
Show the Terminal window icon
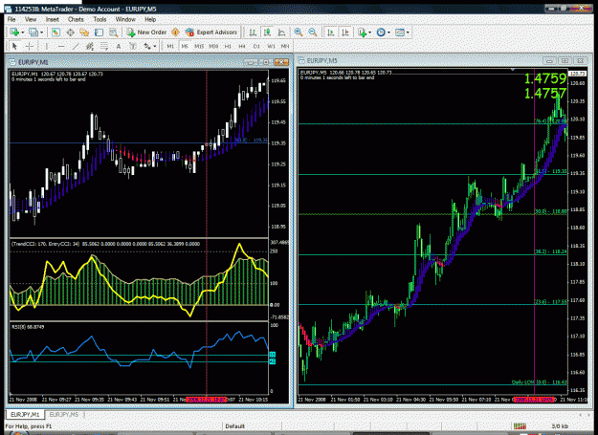click(x=99, y=33)
